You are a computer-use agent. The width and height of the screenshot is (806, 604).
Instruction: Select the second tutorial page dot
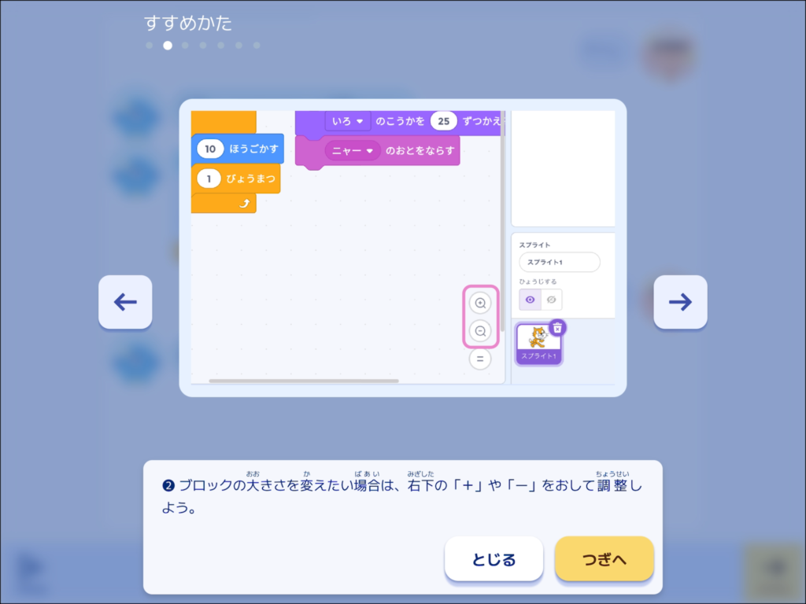coord(168,45)
